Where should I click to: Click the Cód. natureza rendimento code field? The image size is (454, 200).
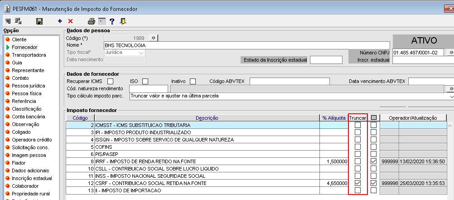149,89
